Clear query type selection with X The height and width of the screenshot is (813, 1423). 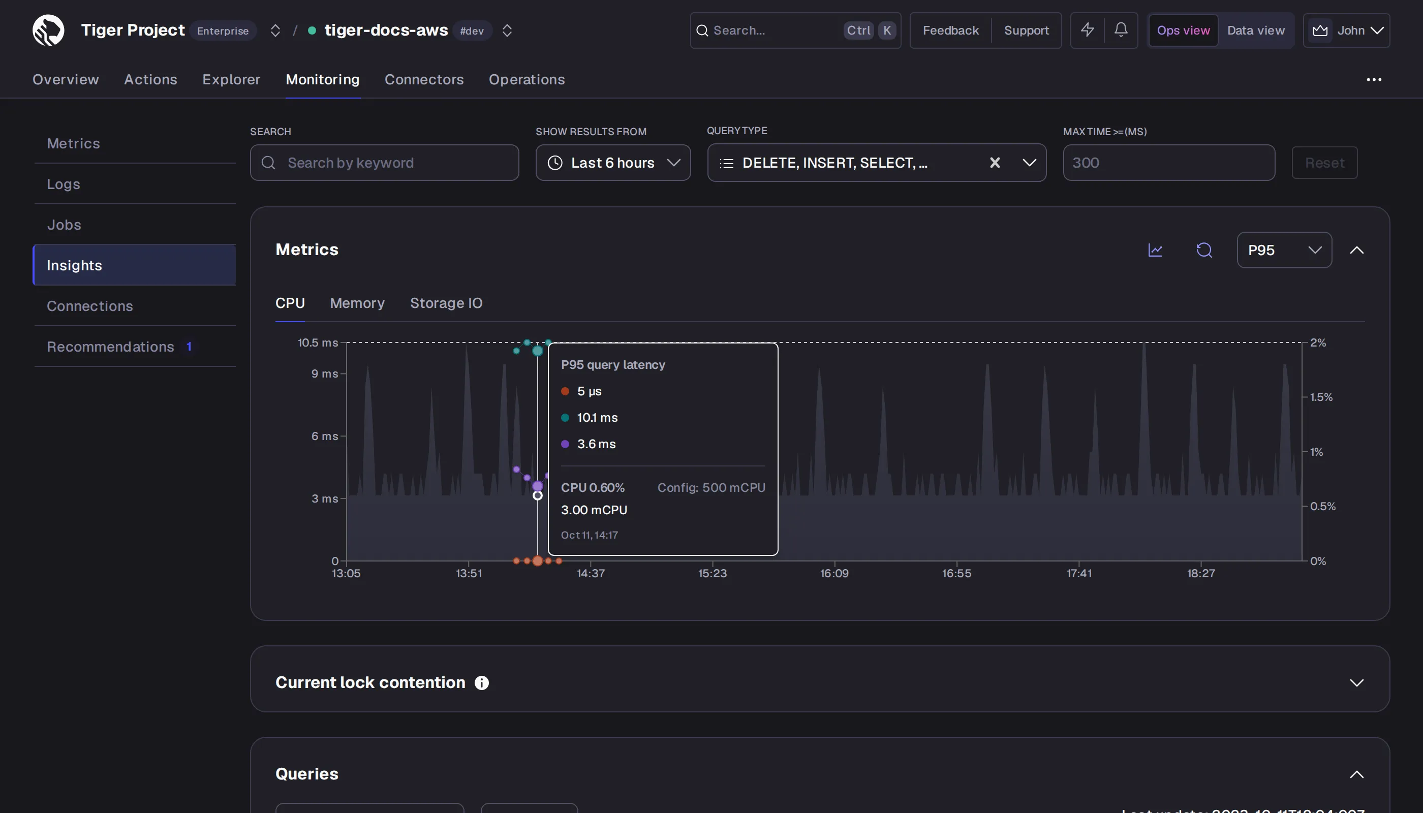coord(994,163)
